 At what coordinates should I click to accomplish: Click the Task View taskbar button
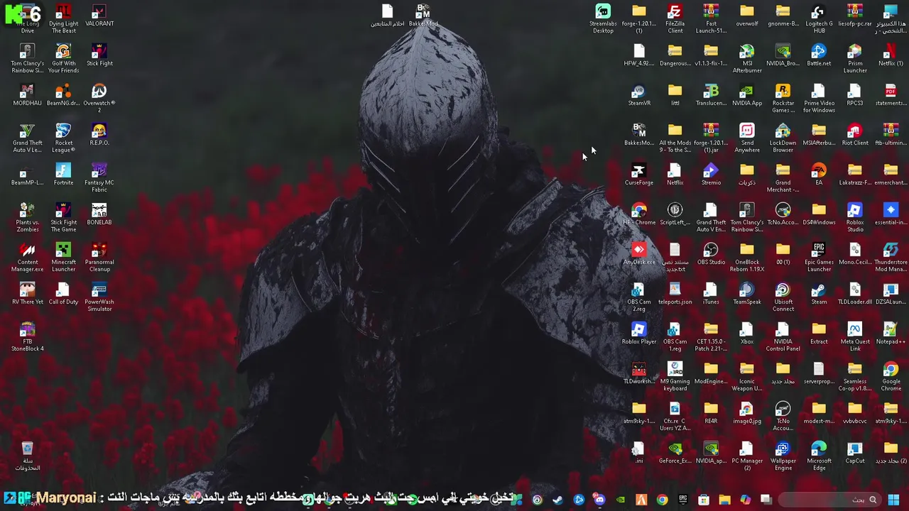[x=766, y=500]
